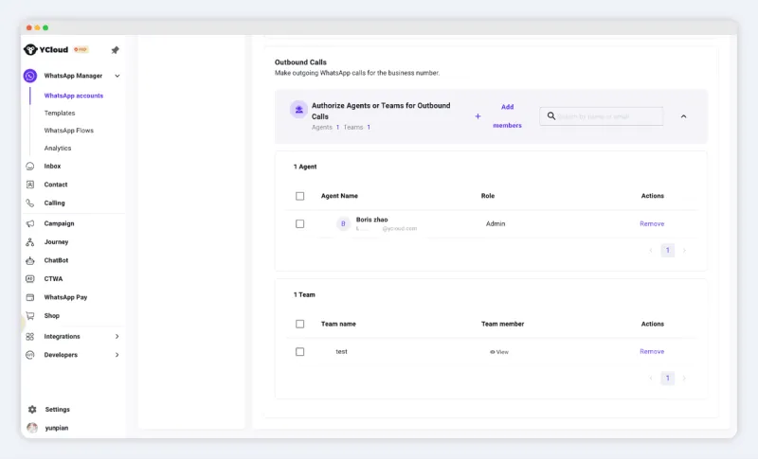Screen dimensions: 758x459
Task: Open the Shop cart icon
Action: click(30, 316)
